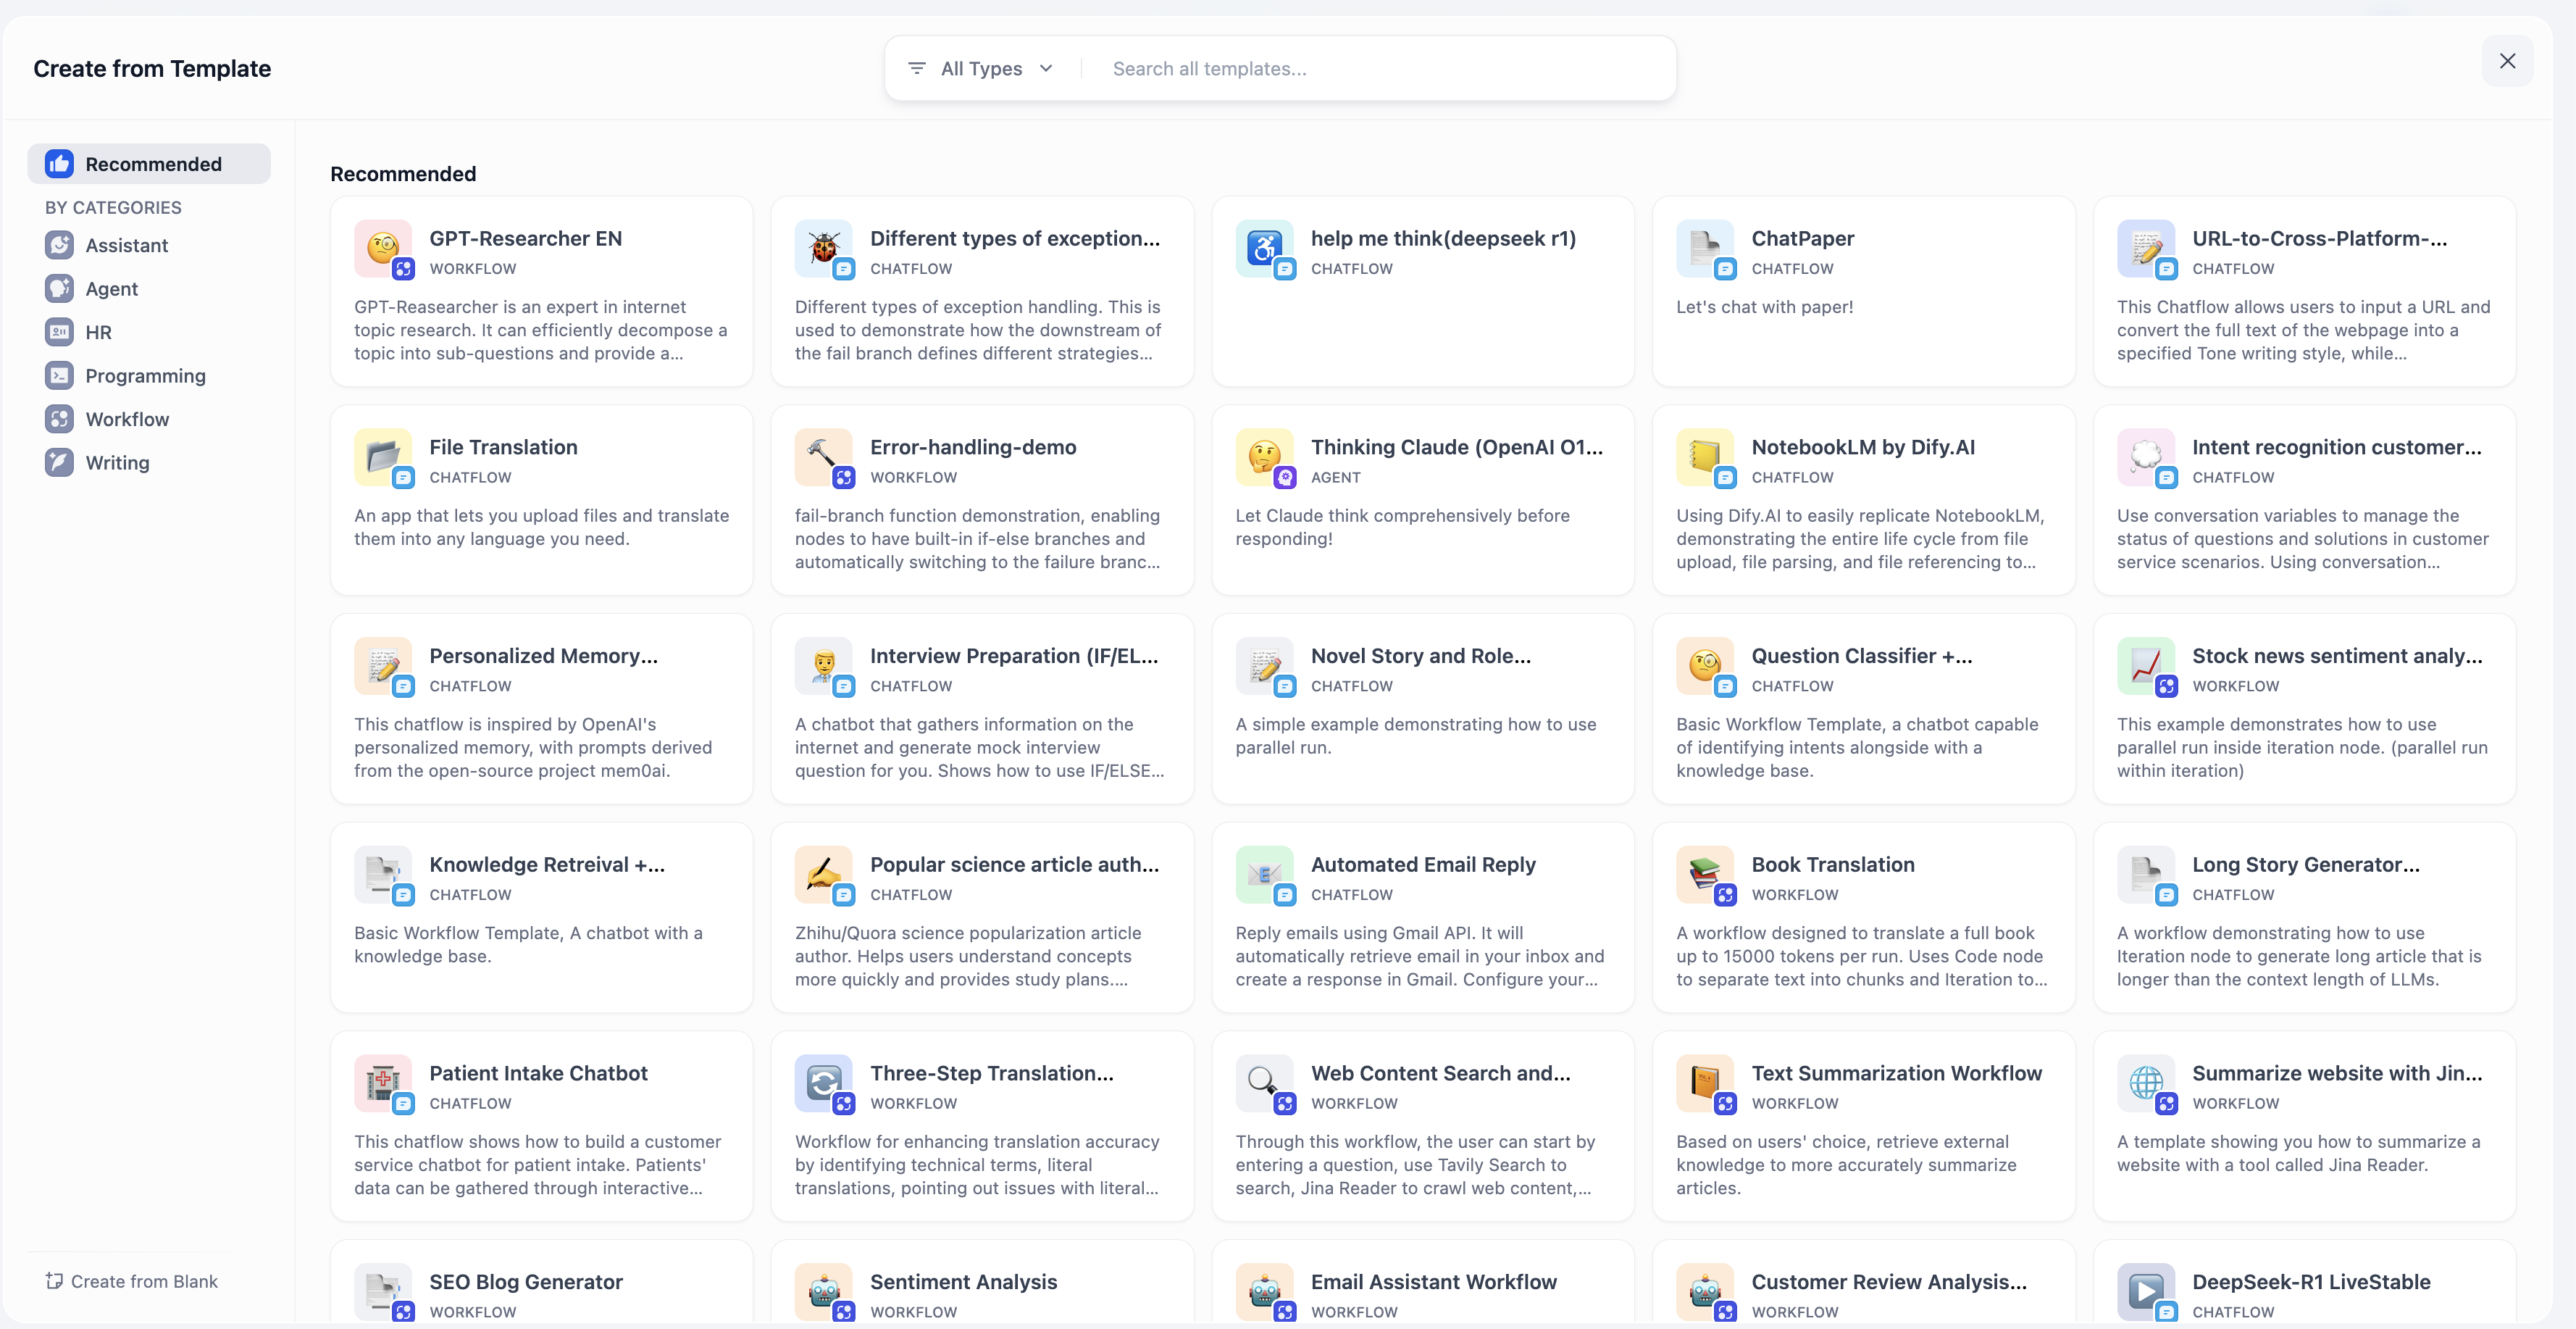2576x1329 pixels.
Task: Open the Email Assistant Workflow template card
Action: point(1422,1282)
